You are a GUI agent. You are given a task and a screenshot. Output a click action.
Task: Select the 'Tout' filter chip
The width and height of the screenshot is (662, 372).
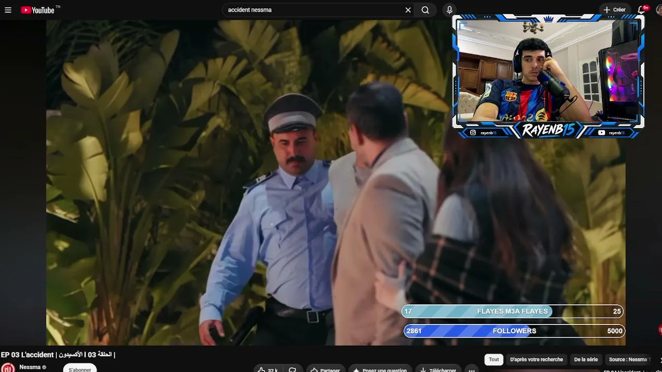(494, 360)
